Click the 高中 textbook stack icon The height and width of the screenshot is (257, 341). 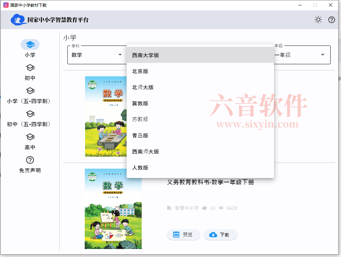30,137
